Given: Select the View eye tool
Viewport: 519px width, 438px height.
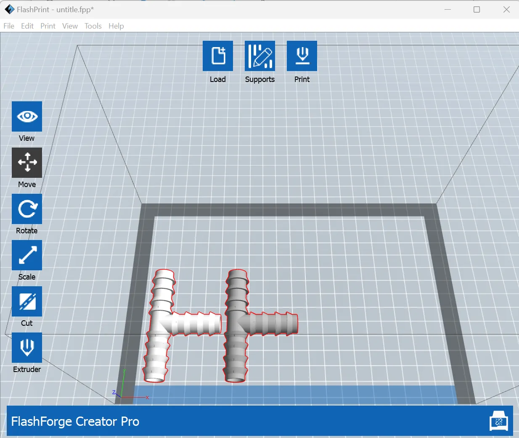Looking at the screenshot, I should (x=27, y=116).
